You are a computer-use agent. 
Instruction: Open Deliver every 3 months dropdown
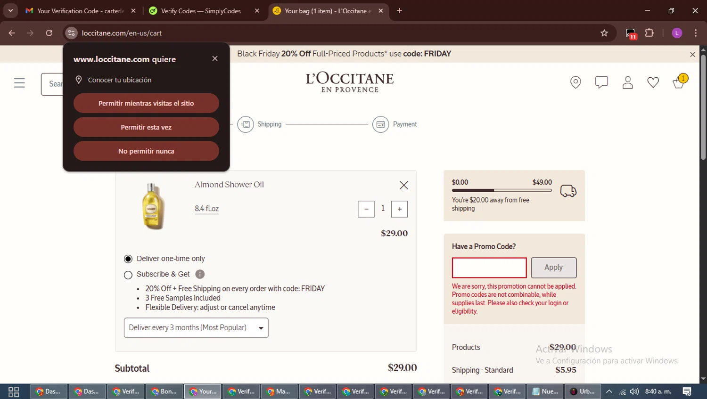tap(196, 328)
